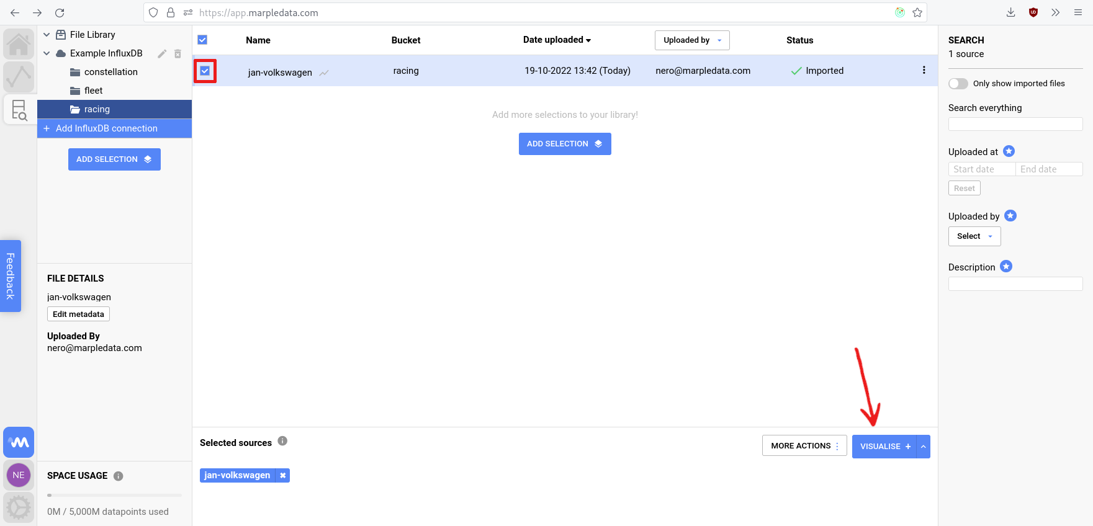This screenshot has width=1093, height=526.
Task: Click the star icon beside Uploaded at
Action: pyautogui.click(x=1009, y=151)
